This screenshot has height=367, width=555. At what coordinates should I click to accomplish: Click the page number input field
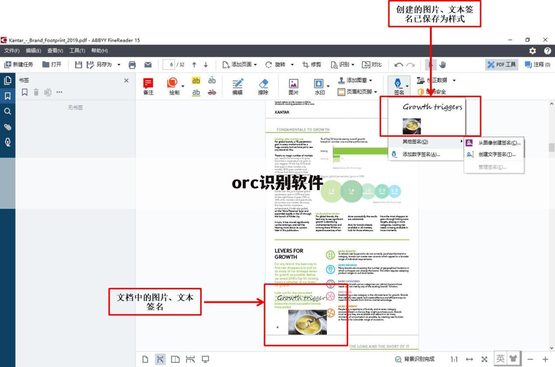(x=170, y=65)
